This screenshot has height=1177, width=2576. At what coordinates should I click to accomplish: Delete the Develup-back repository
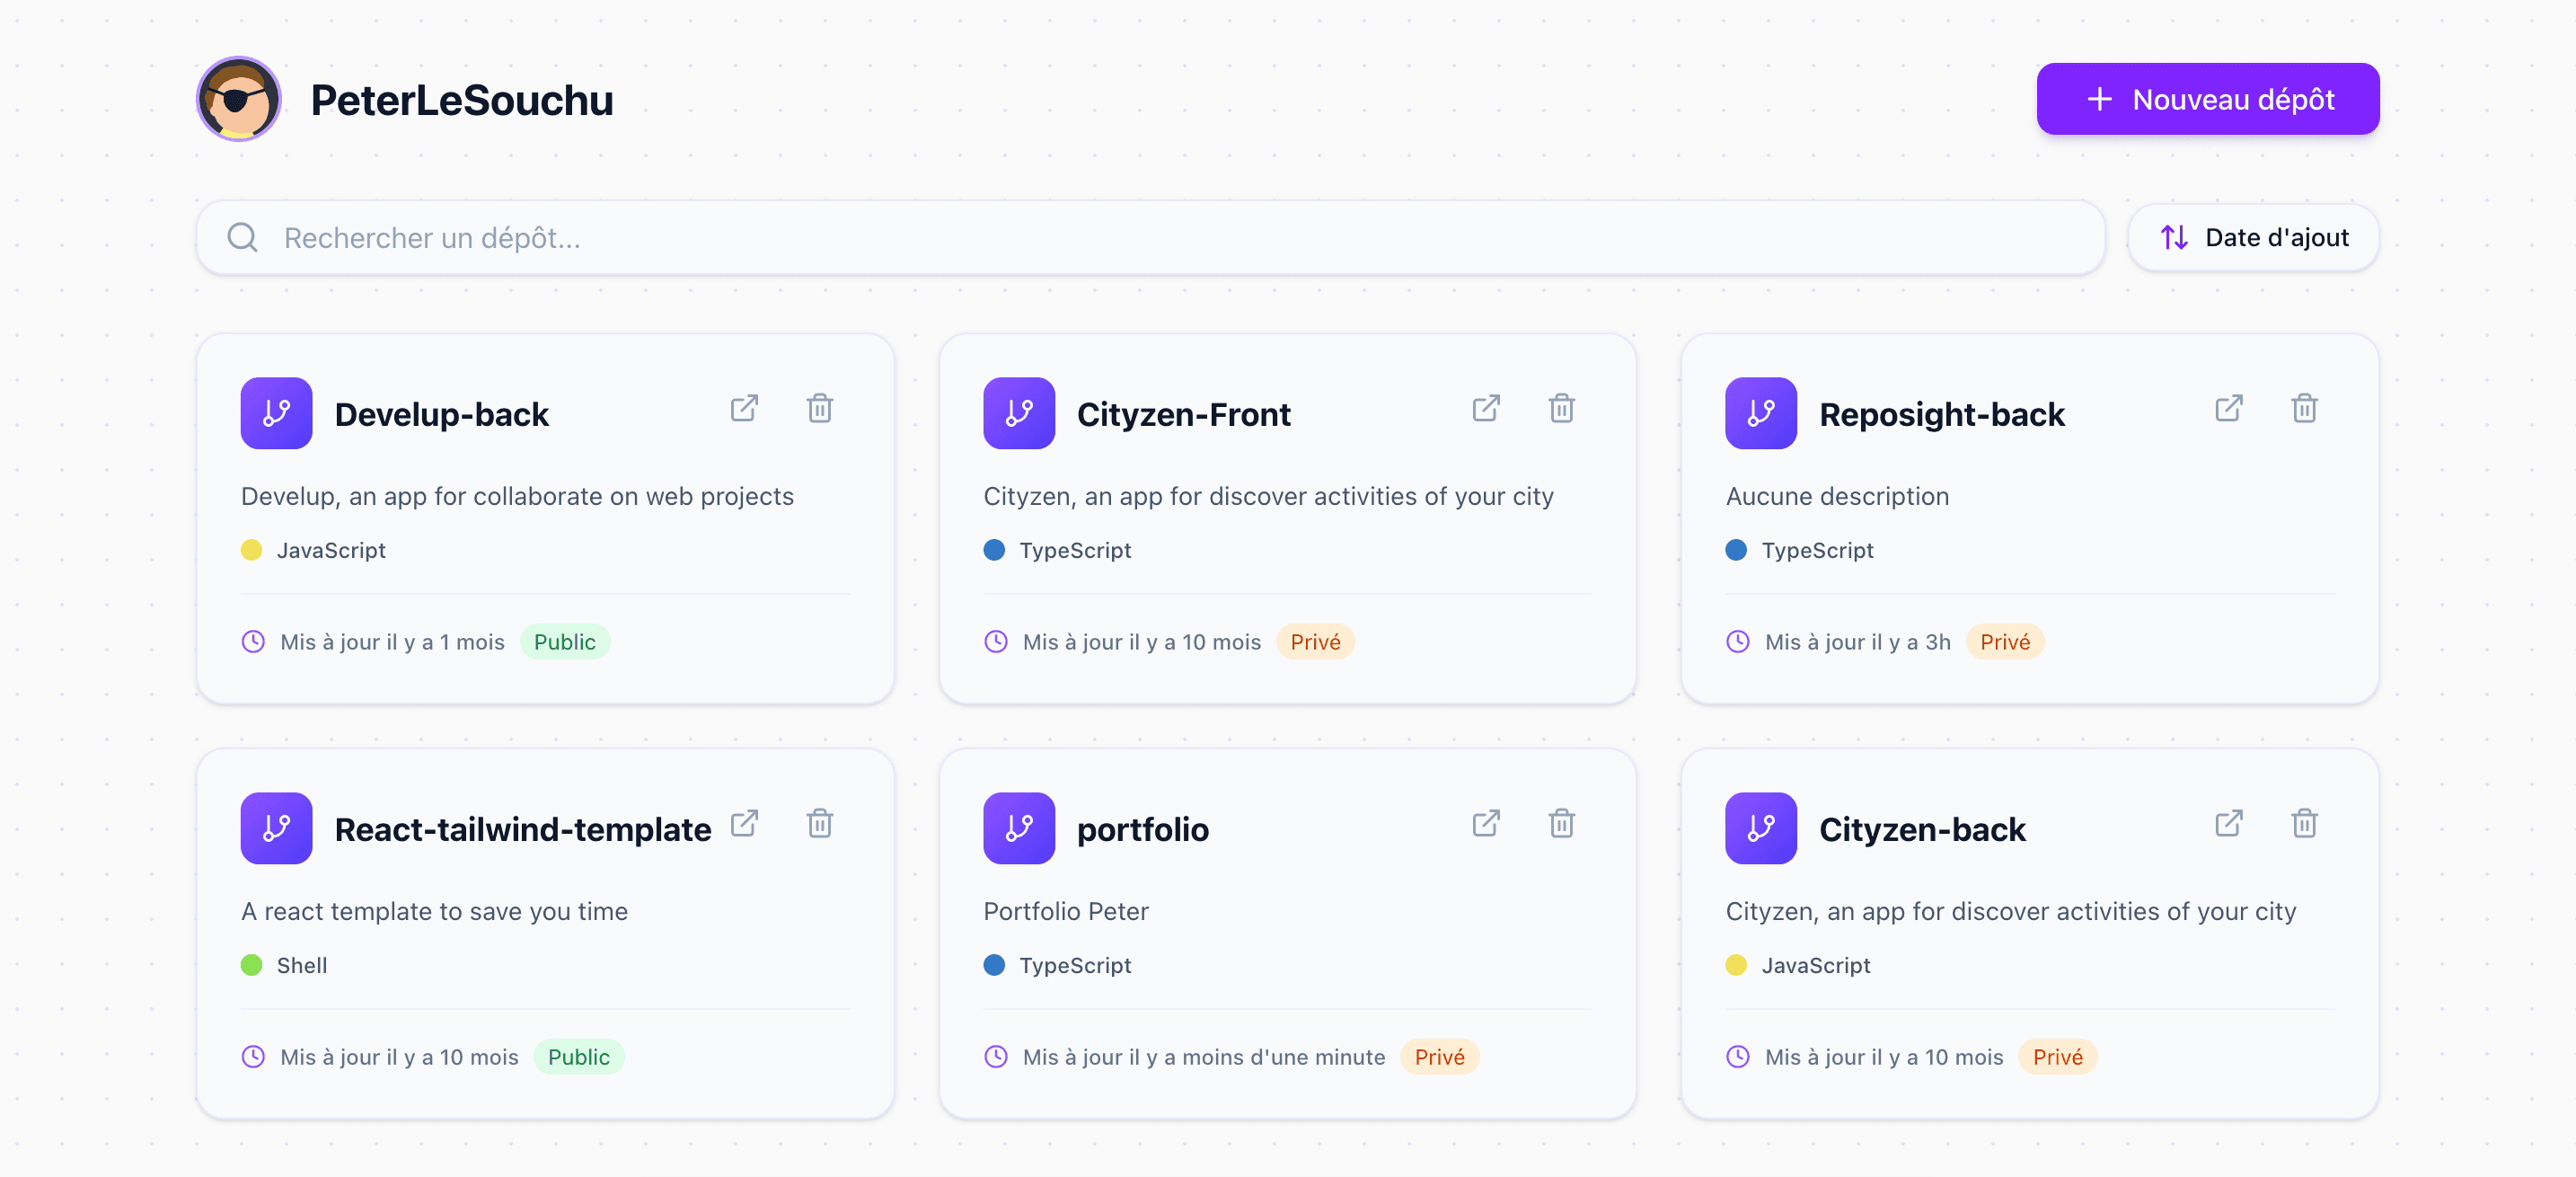pos(819,408)
